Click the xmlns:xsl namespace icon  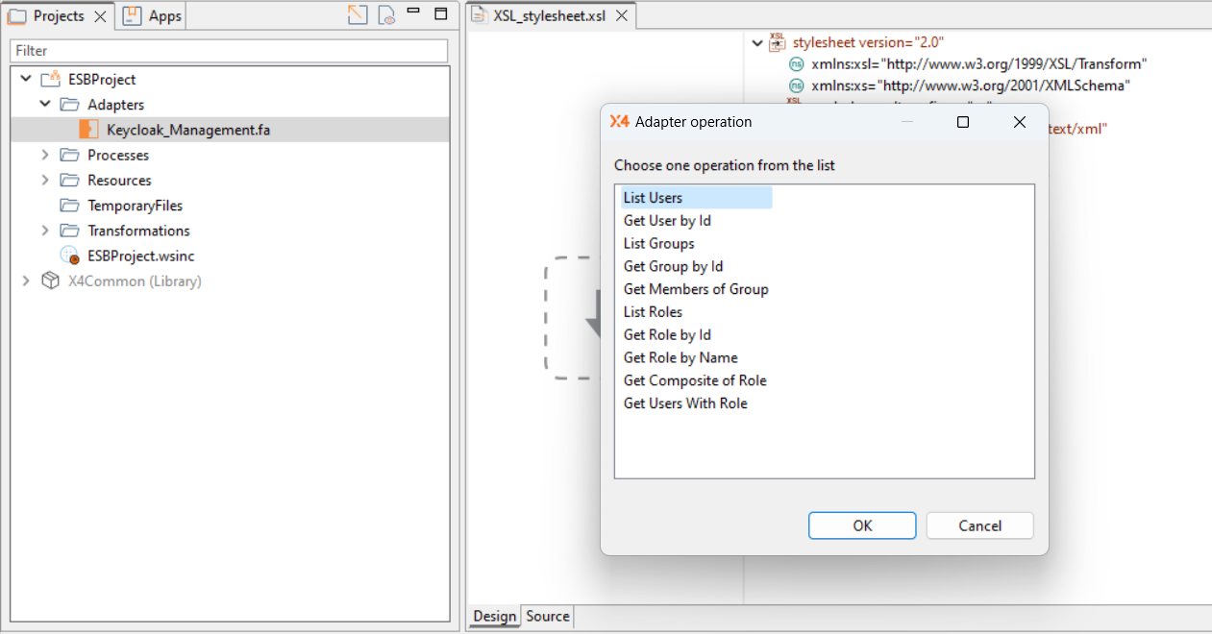[797, 63]
